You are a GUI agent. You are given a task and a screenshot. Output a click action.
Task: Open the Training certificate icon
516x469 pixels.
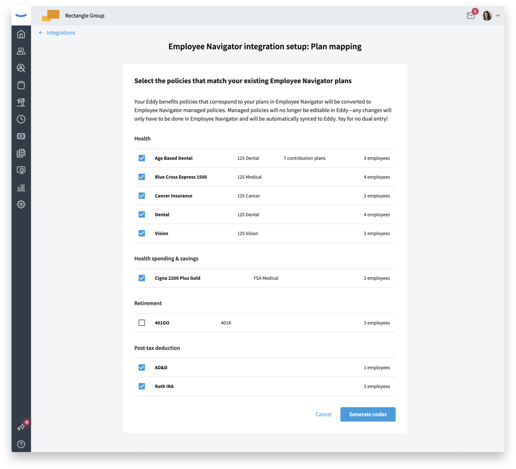[x=21, y=170]
